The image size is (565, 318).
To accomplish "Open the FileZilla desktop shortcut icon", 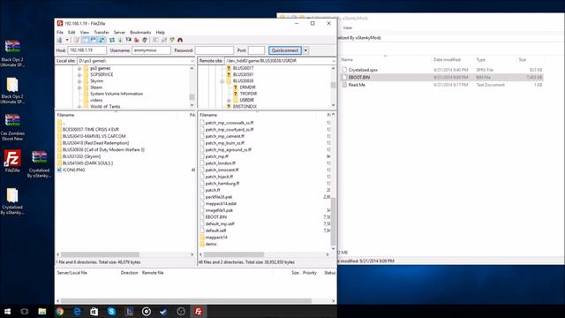I will tap(12, 161).
